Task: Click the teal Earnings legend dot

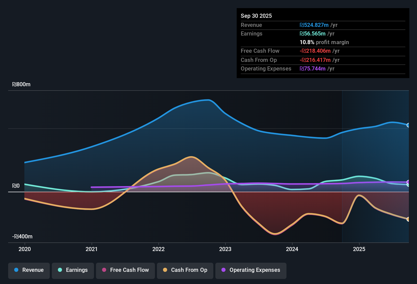Action: point(60,270)
